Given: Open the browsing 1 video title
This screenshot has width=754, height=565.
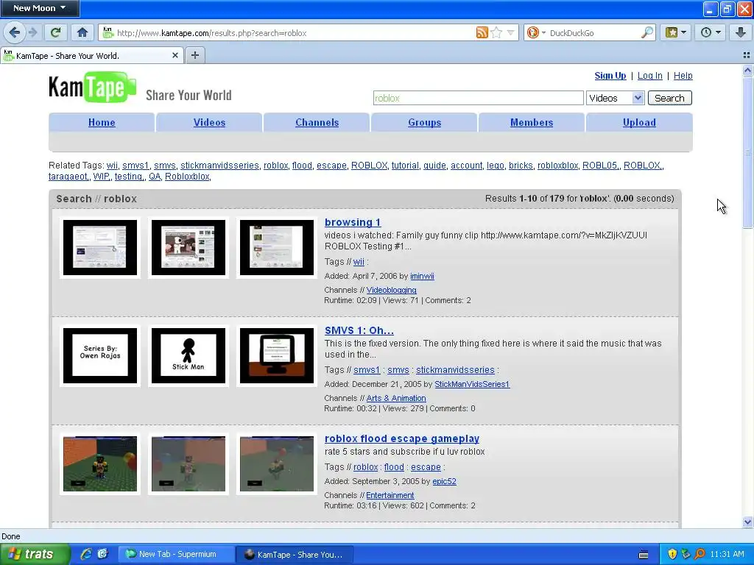Looking at the screenshot, I should point(353,222).
